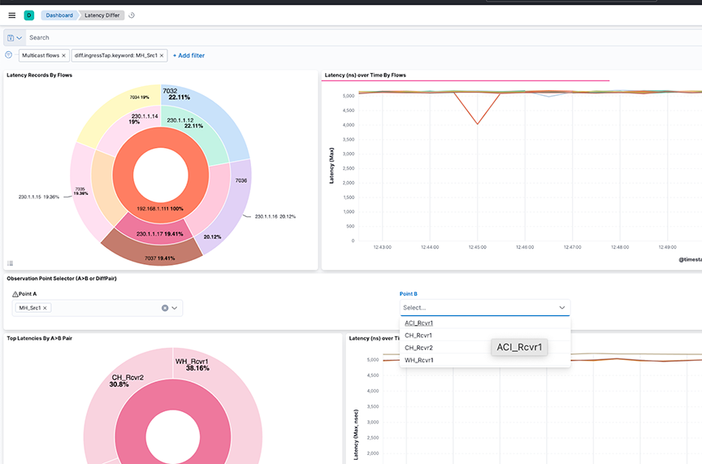Screen dimensions: 702x464
Task: Click Latency Records By Flows panel title
Action: pyautogui.click(x=39, y=76)
